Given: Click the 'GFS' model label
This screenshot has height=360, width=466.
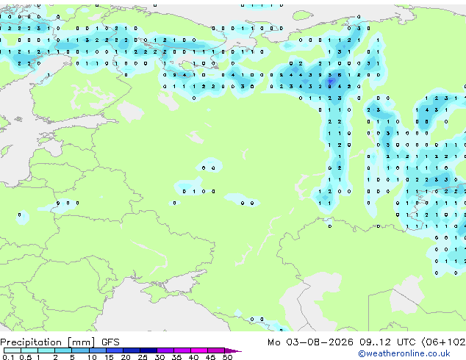Looking at the screenshot, I should pyautogui.click(x=110, y=342).
